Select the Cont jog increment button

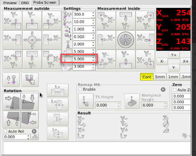147,77
